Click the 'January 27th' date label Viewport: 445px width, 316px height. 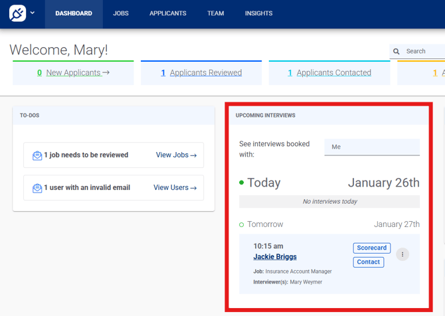[397, 224]
